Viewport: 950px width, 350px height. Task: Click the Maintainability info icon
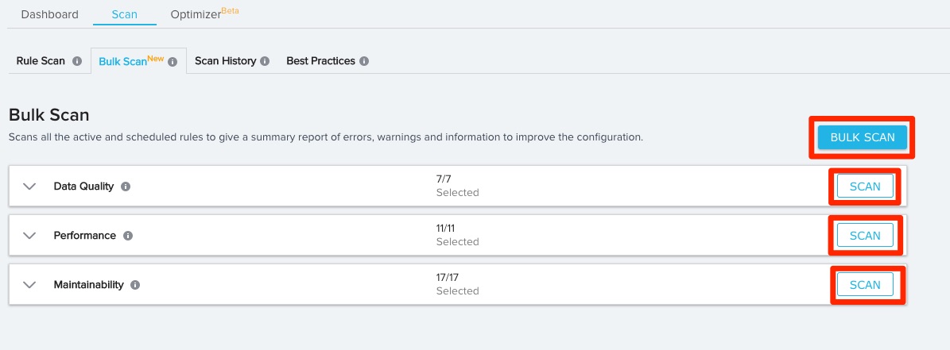(135, 285)
